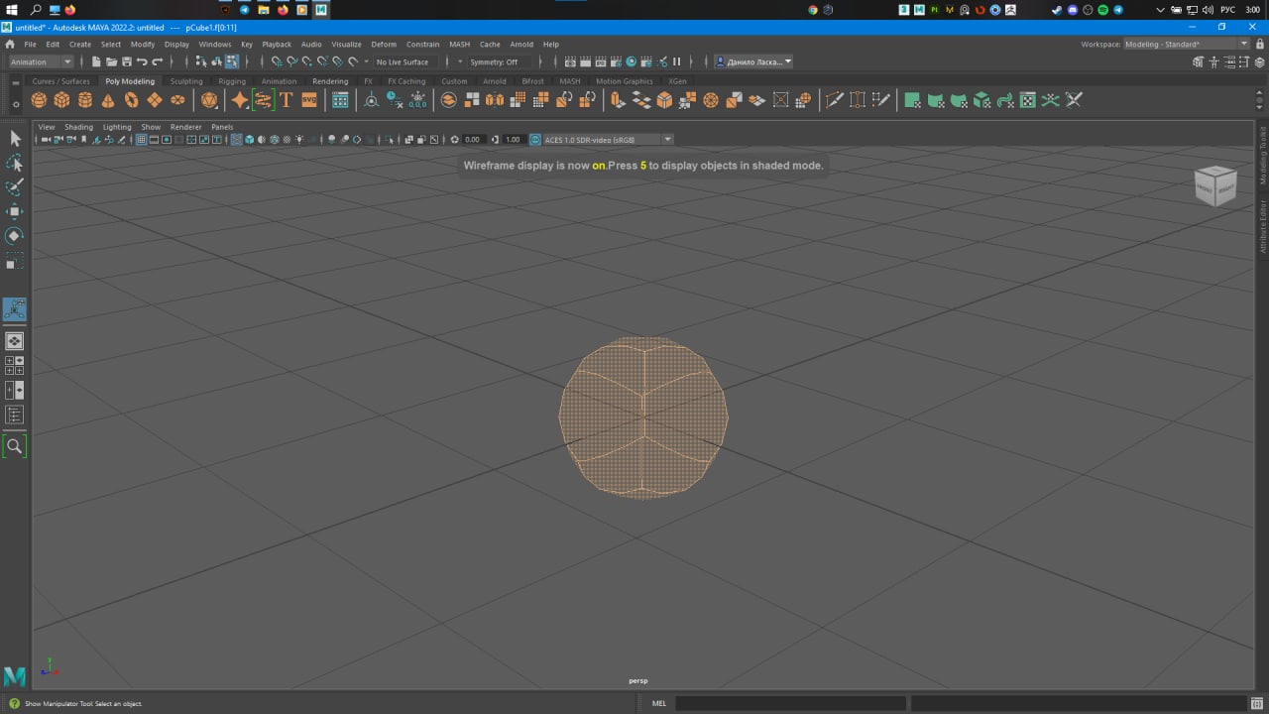The image size is (1269, 714).
Task: Click the home icon on menu bar
Action: click(x=10, y=44)
